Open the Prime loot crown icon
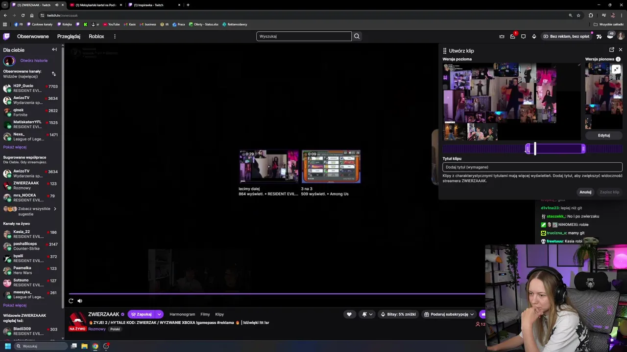 (x=502, y=36)
